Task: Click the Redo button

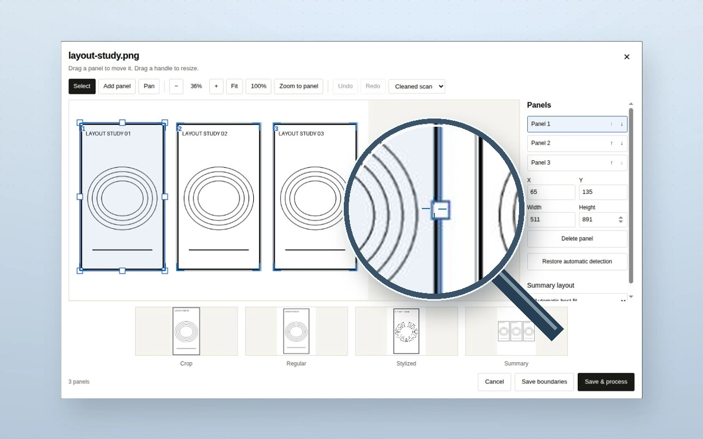Action: click(x=373, y=86)
